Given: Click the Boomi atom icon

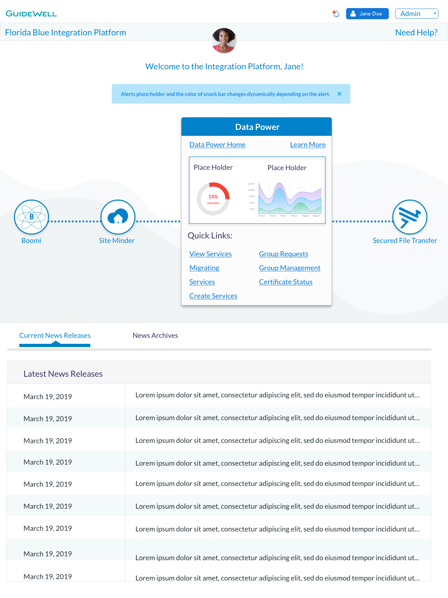Looking at the screenshot, I should (31, 217).
